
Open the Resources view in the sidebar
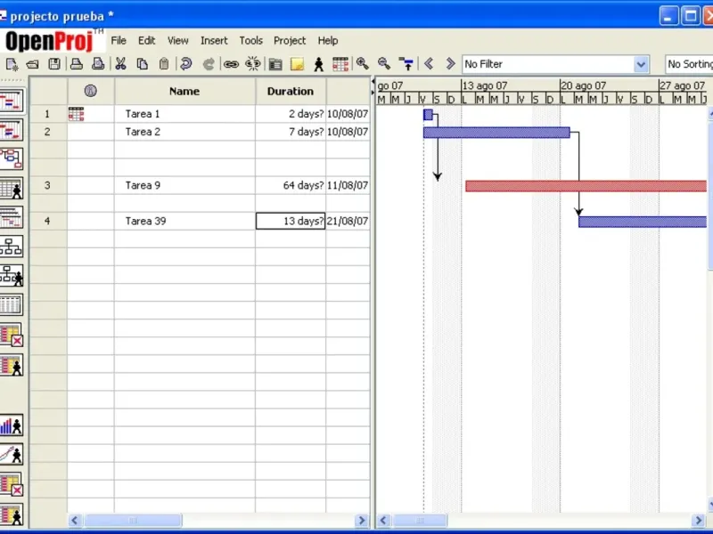coord(11,189)
